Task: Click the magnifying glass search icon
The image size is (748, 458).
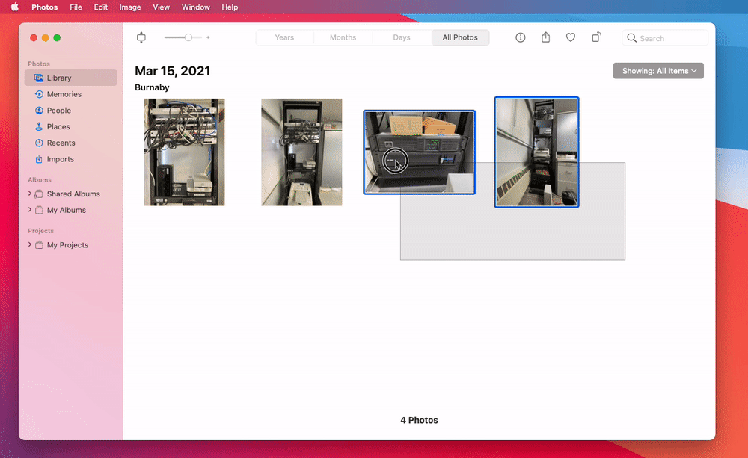Action: click(631, 37)
